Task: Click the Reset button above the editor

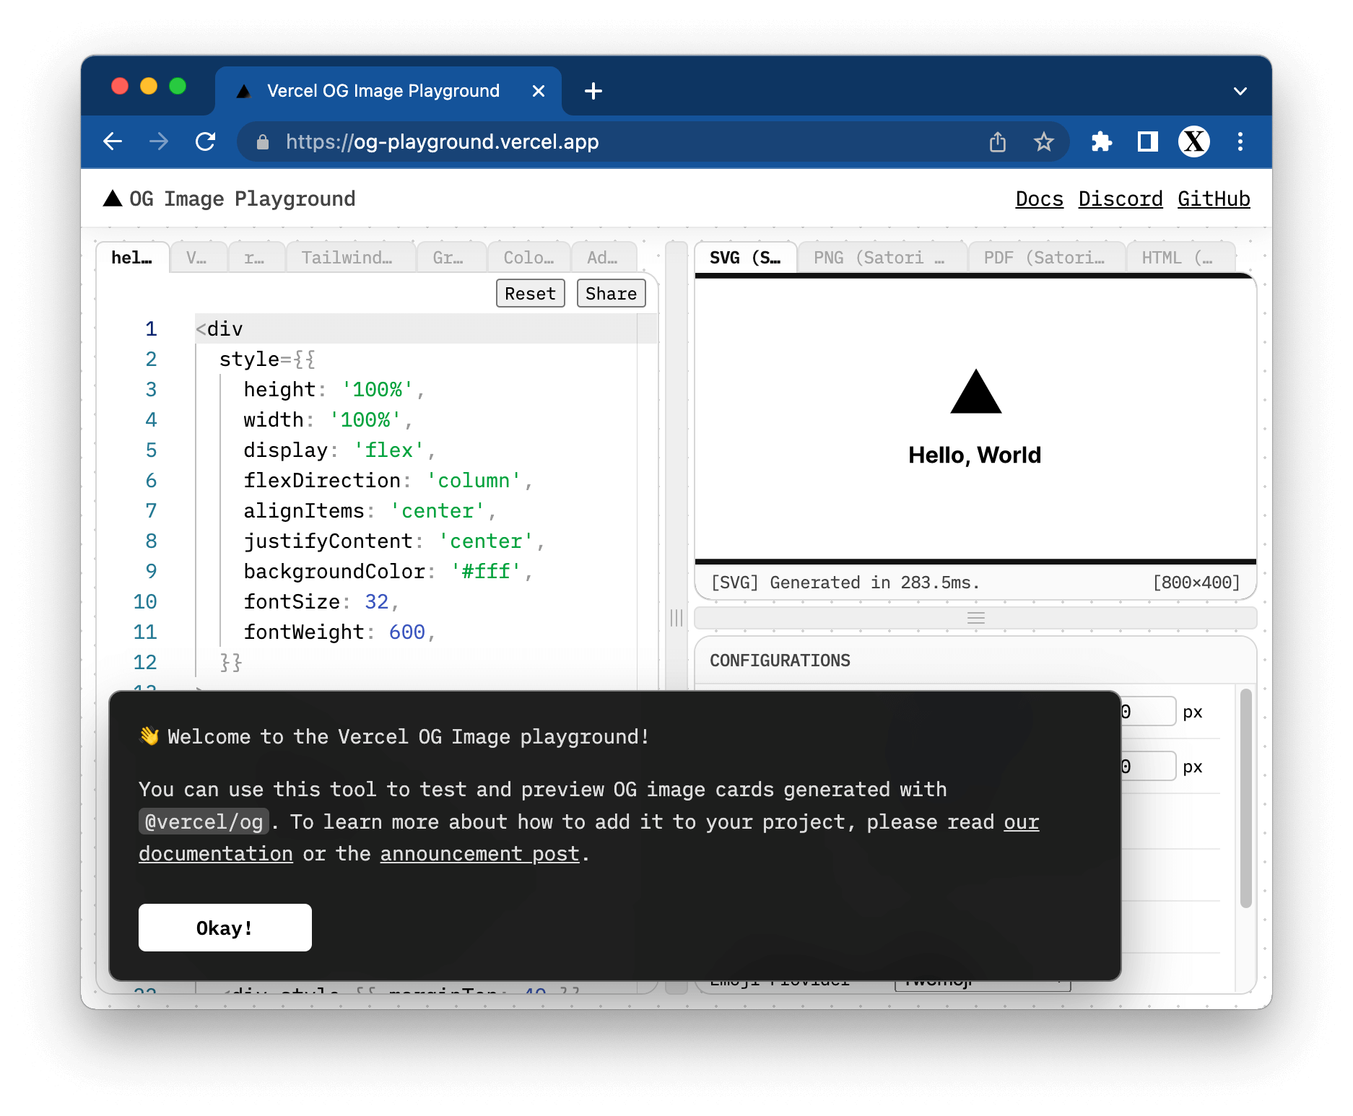Action: point(530,294)
